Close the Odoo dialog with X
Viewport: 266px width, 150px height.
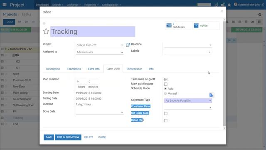point(222,11)
